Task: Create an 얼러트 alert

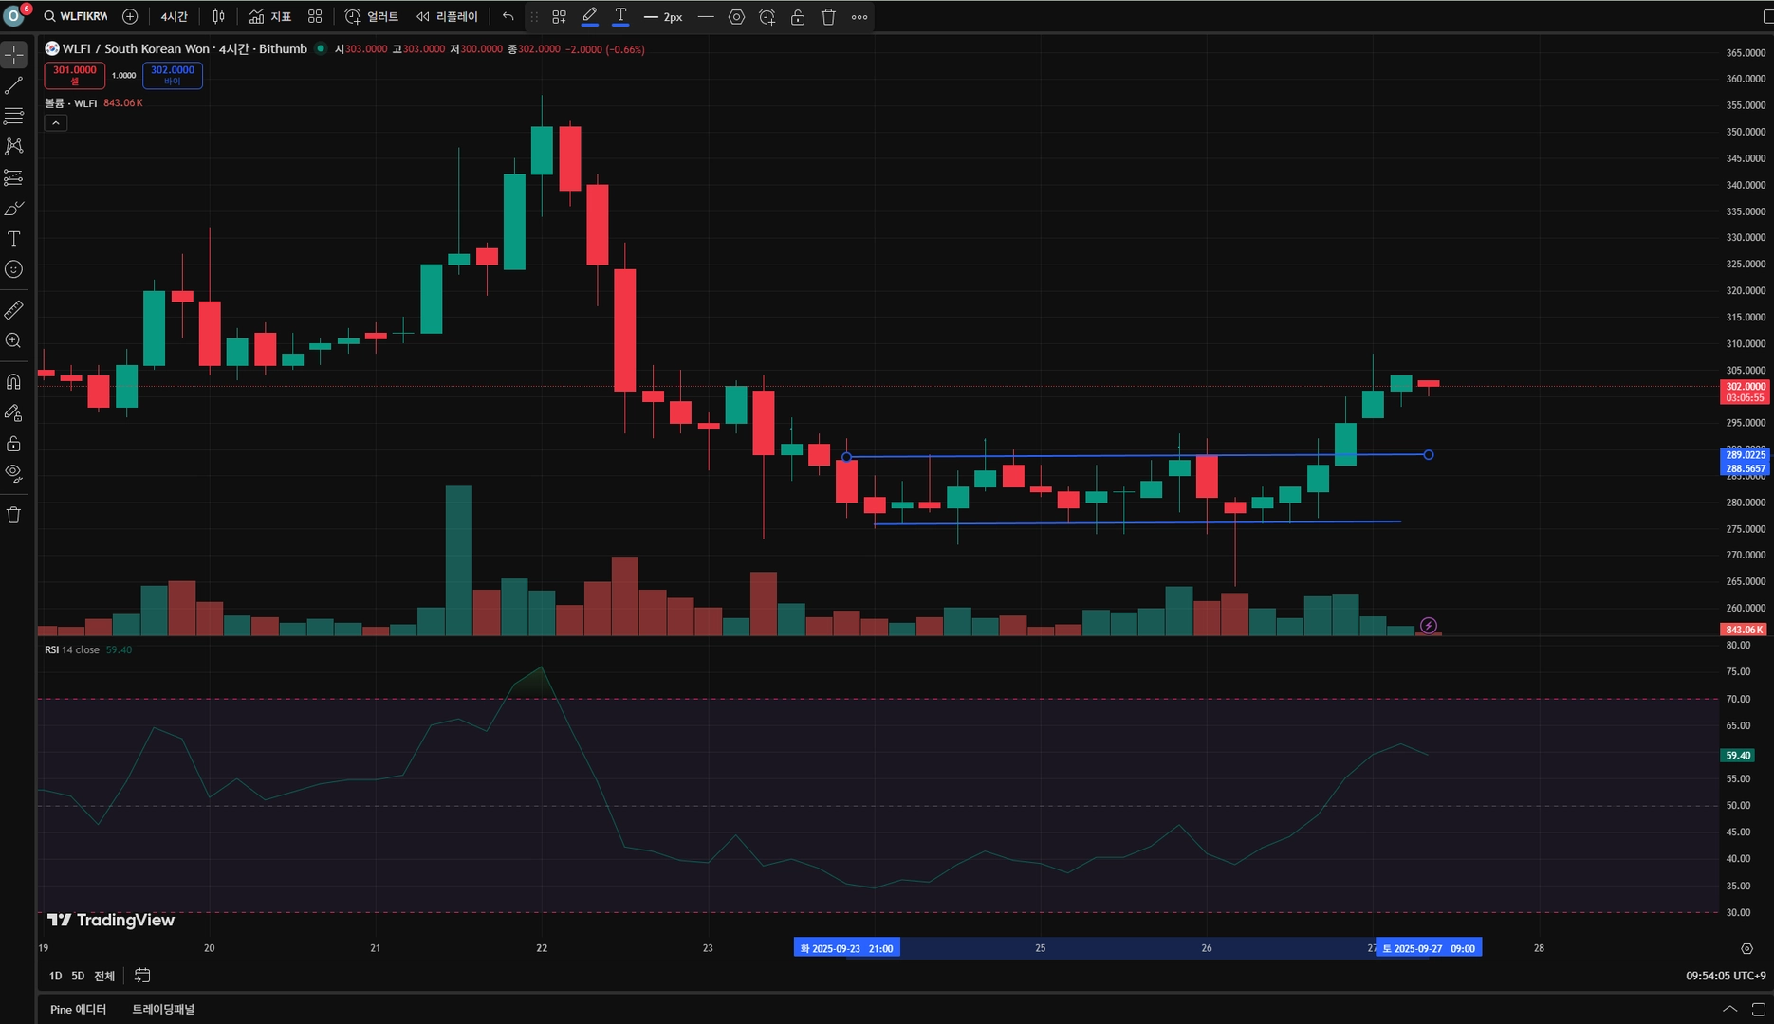Action: tap(372, 16)
